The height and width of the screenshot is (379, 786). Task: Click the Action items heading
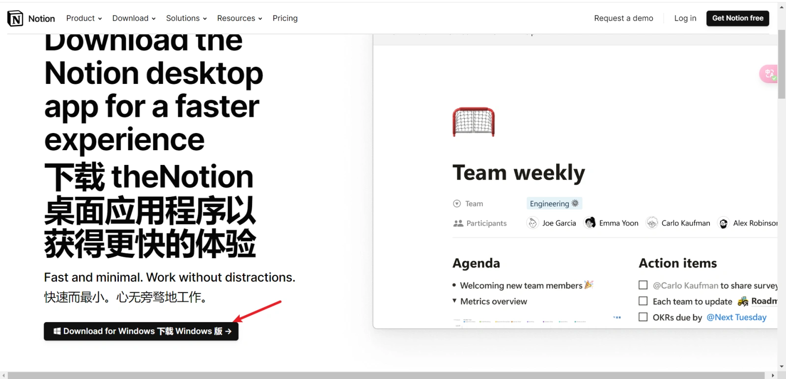coord(678,263)
